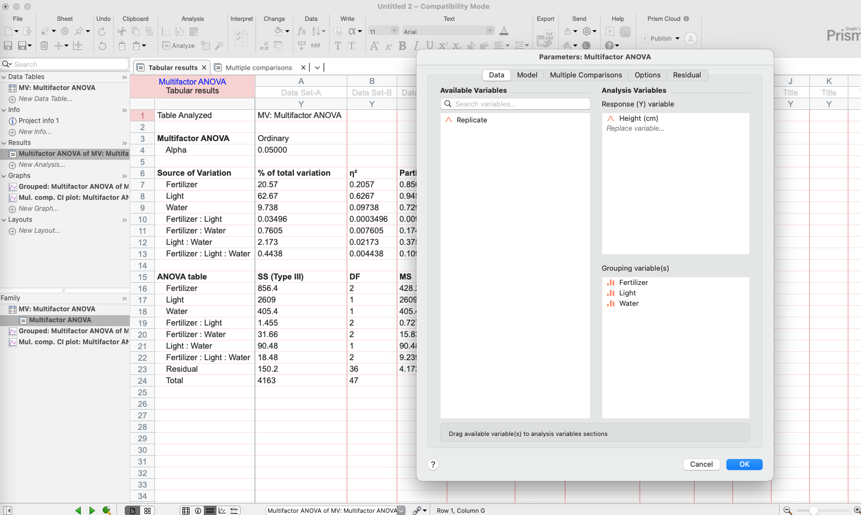861x515 pixels.
Task: Click the Interpret checklist icon
Action: coord(241,38)
